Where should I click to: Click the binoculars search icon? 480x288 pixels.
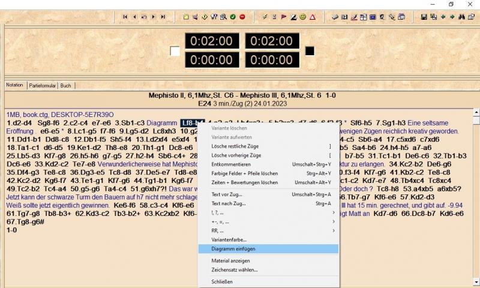point(461,17)
